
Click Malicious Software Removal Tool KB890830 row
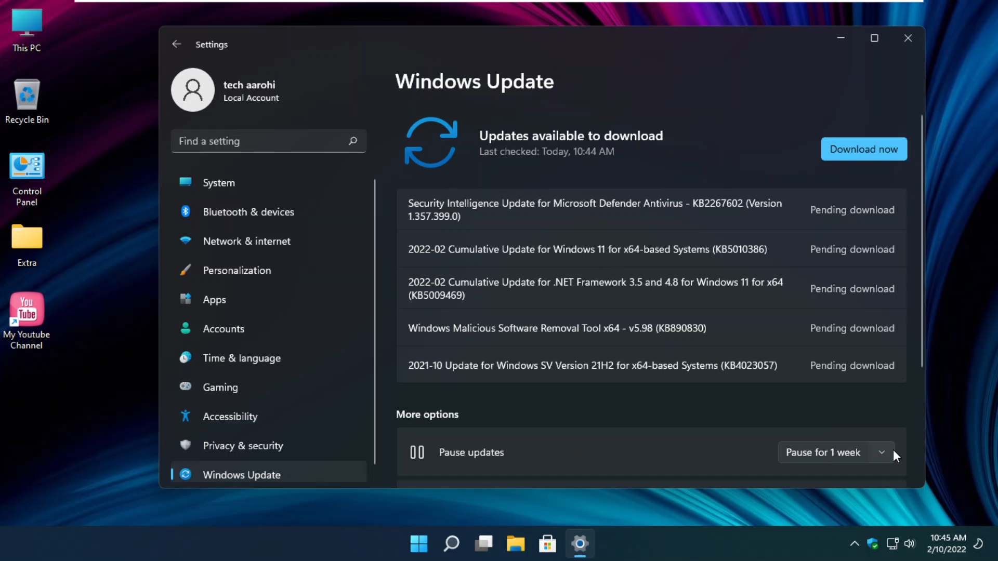[651, 328]
